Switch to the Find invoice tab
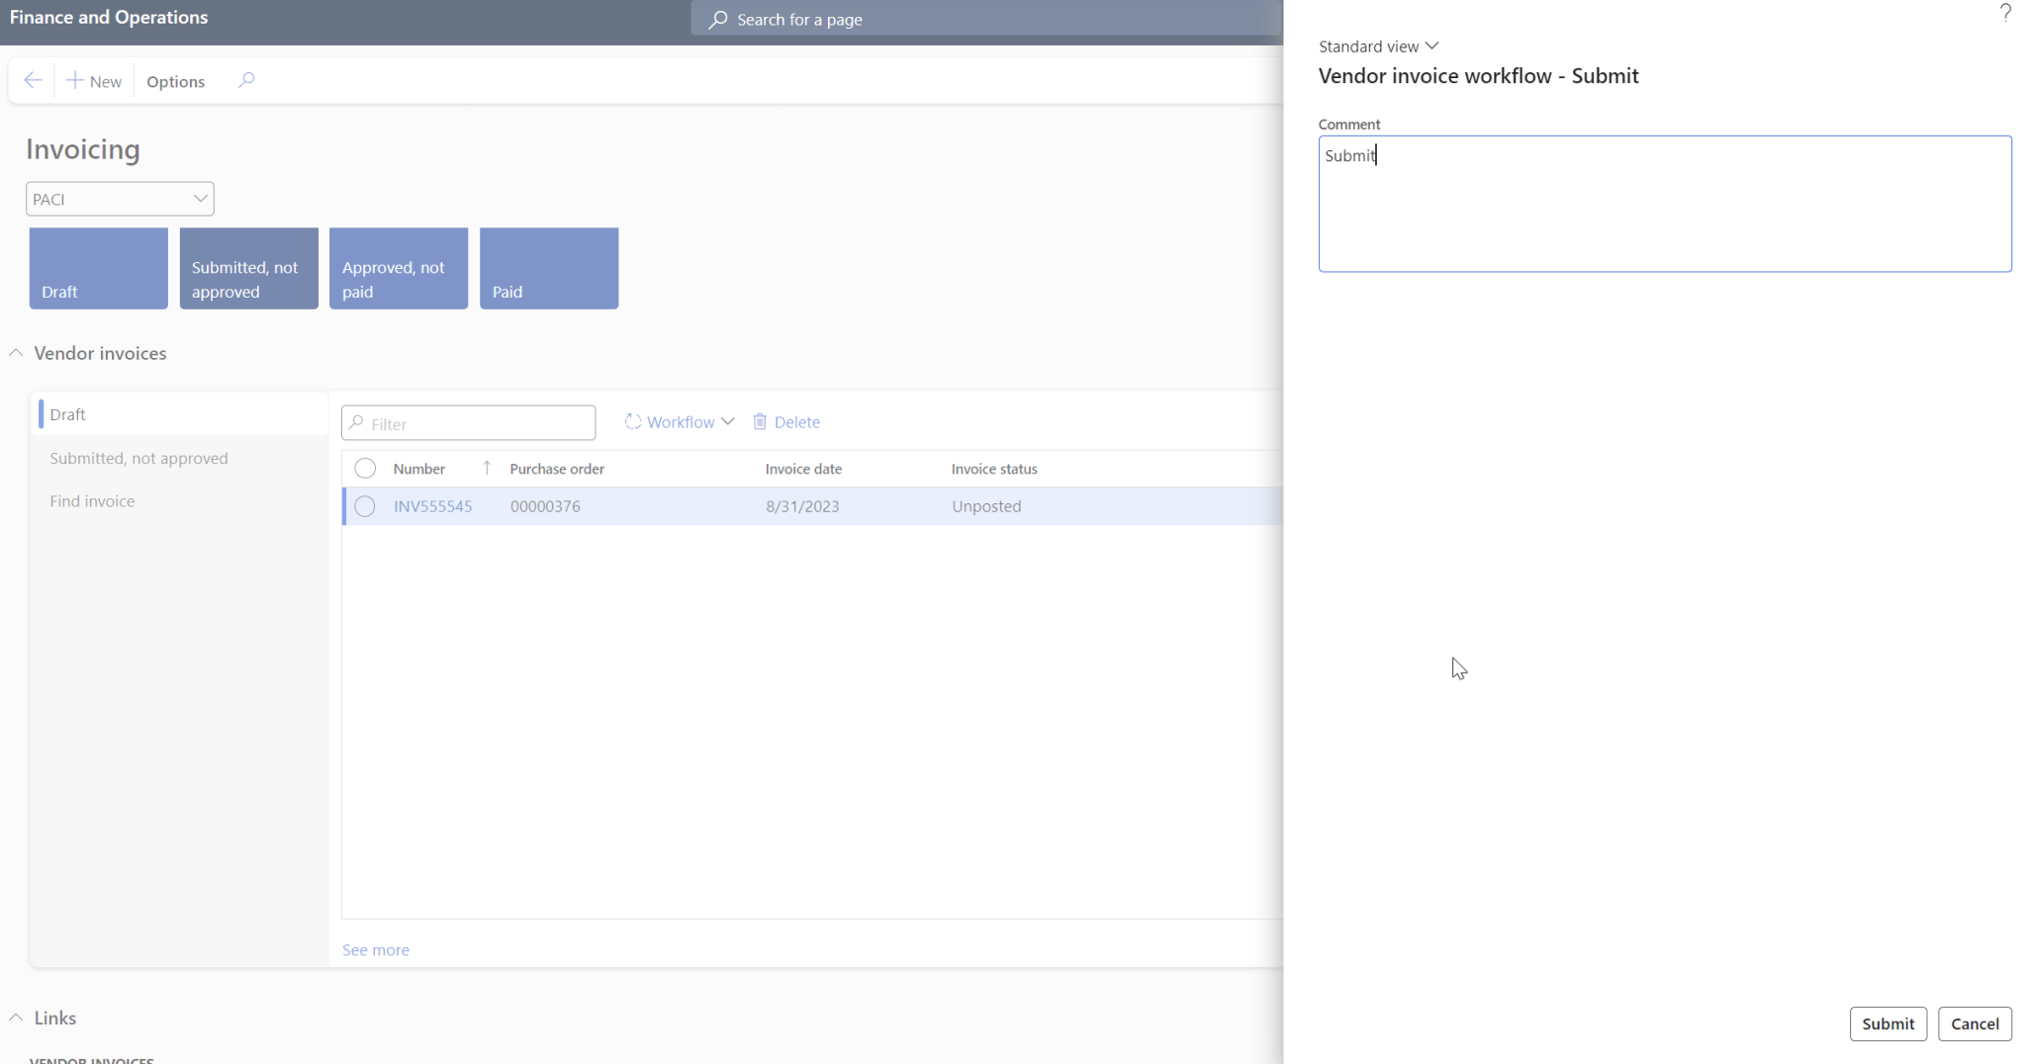Image resolution: width=2025 pixels, height=1064 pixels. [x=92, y=500]
